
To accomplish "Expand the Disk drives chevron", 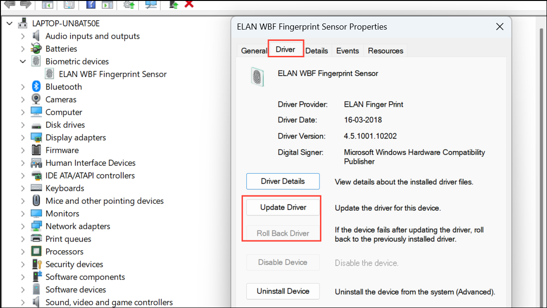I will [x=23, y=125].
